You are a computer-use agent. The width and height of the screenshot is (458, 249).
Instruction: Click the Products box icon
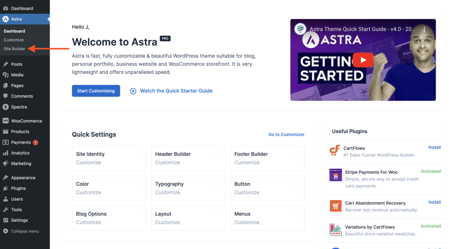click(x=5, y=131)
